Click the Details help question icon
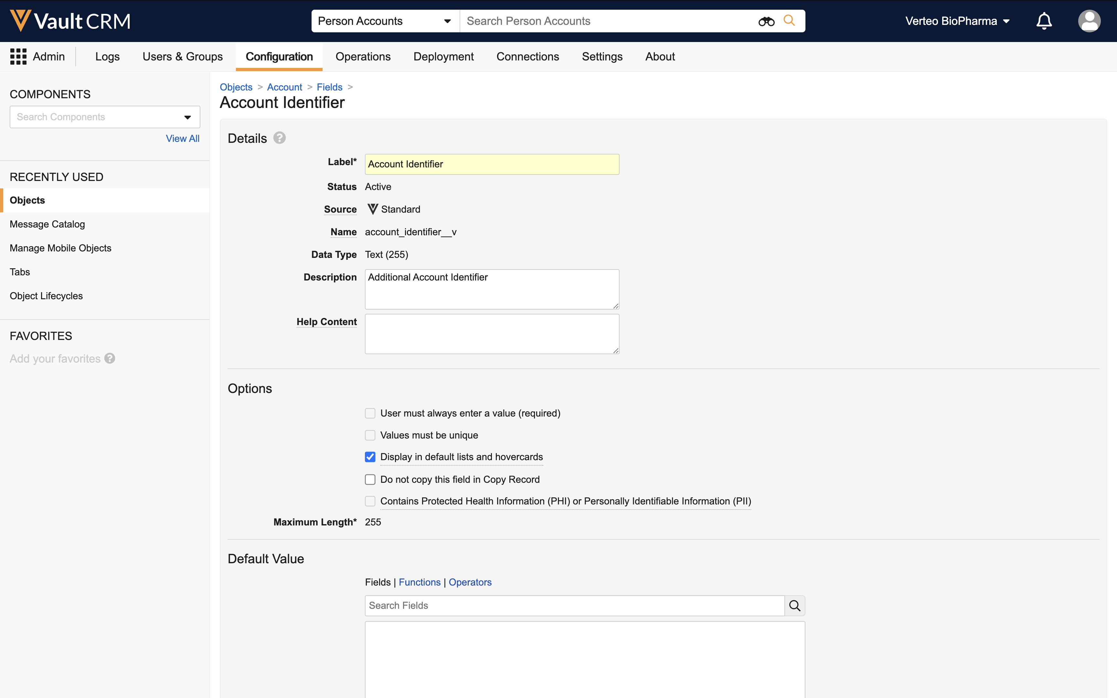The image size is (1117, 698). (279, 138)
